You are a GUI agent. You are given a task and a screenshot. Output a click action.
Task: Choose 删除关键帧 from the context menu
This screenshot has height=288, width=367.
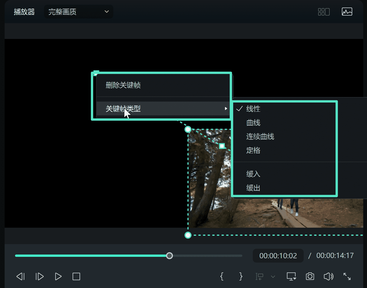point(123,85)
